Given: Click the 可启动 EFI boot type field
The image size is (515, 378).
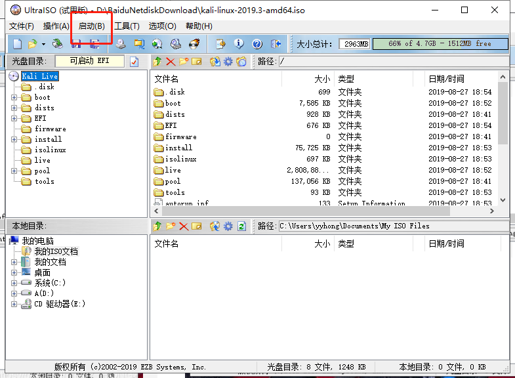Looking at the screenshot, I should coord(90,61).
